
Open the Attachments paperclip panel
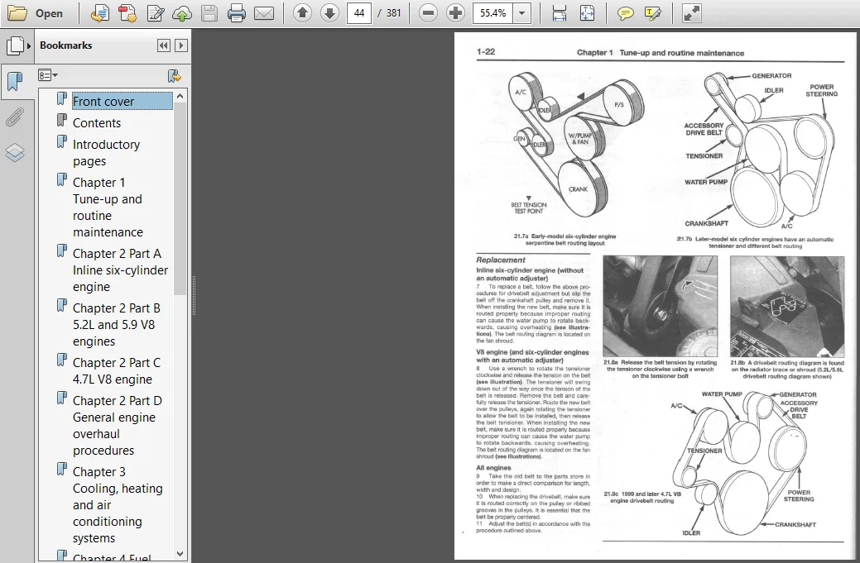(14, 117)
